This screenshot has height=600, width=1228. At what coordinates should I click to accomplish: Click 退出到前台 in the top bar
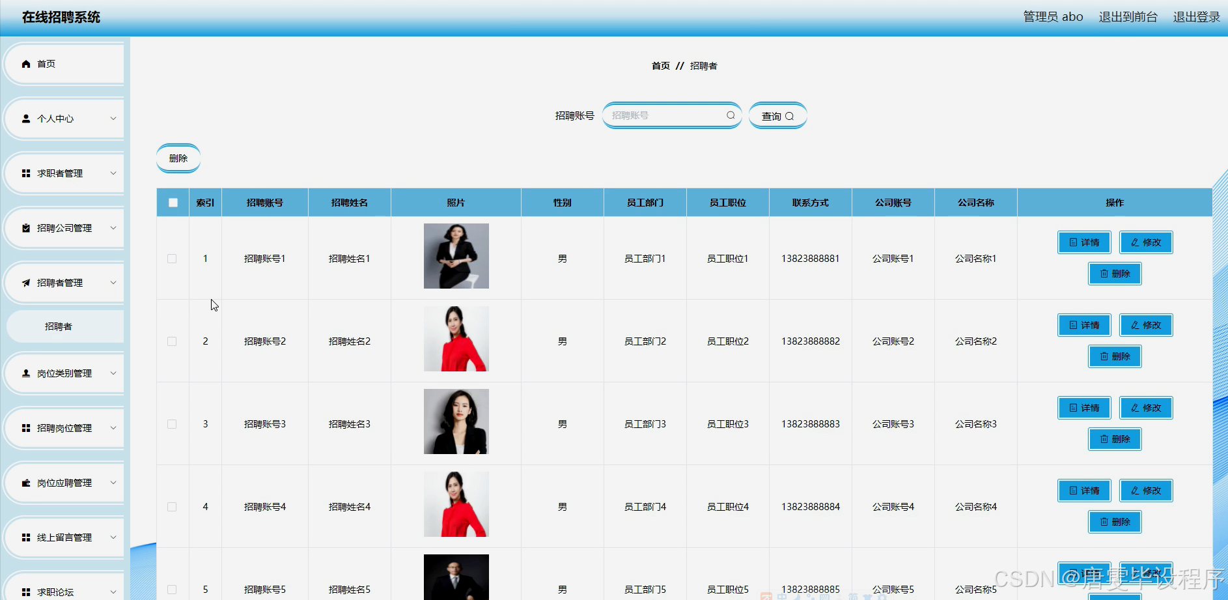click(1128, 17)
